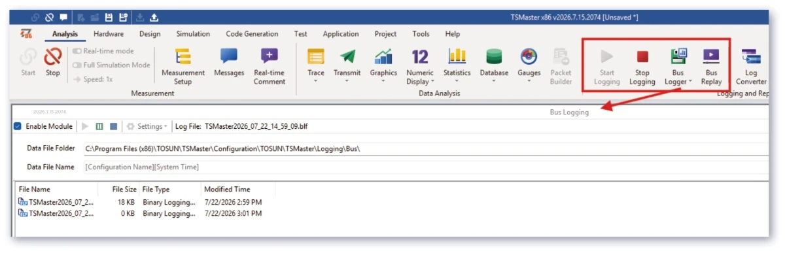Toggle the Enable Module checkbox

coord(18,126)
